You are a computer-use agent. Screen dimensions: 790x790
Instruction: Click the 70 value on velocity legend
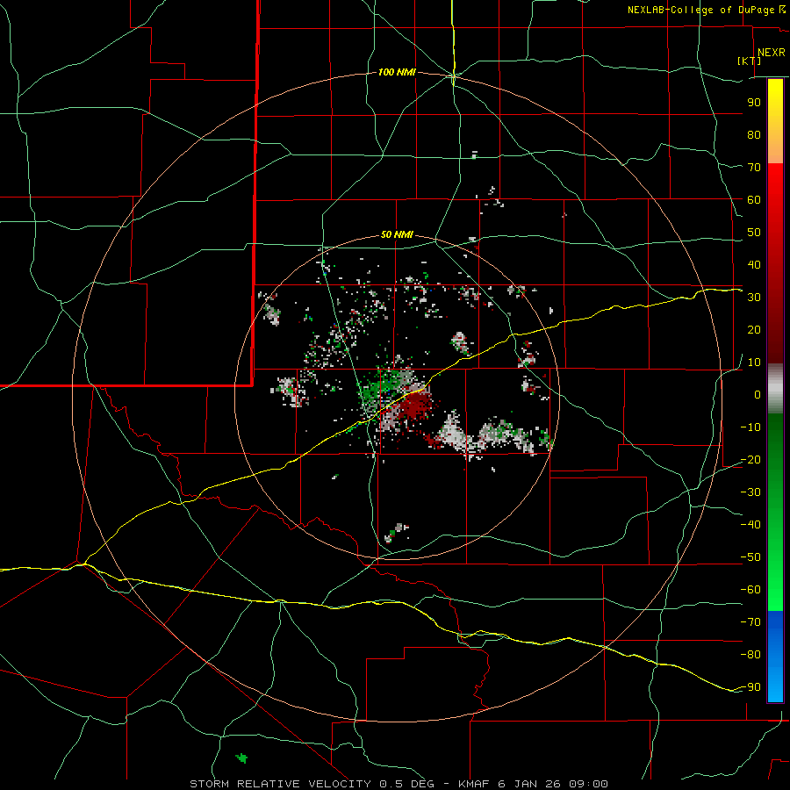click(x=754, y=168)
